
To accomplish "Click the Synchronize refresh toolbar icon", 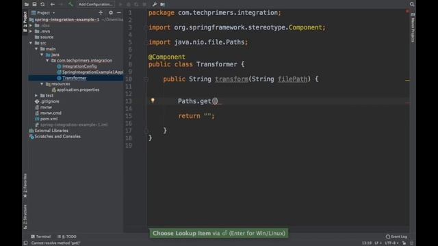I will [42, 4].
